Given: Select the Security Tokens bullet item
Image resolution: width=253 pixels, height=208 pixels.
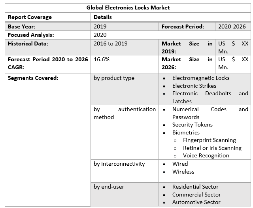Looking at the screenshot, I should [192, 125].
